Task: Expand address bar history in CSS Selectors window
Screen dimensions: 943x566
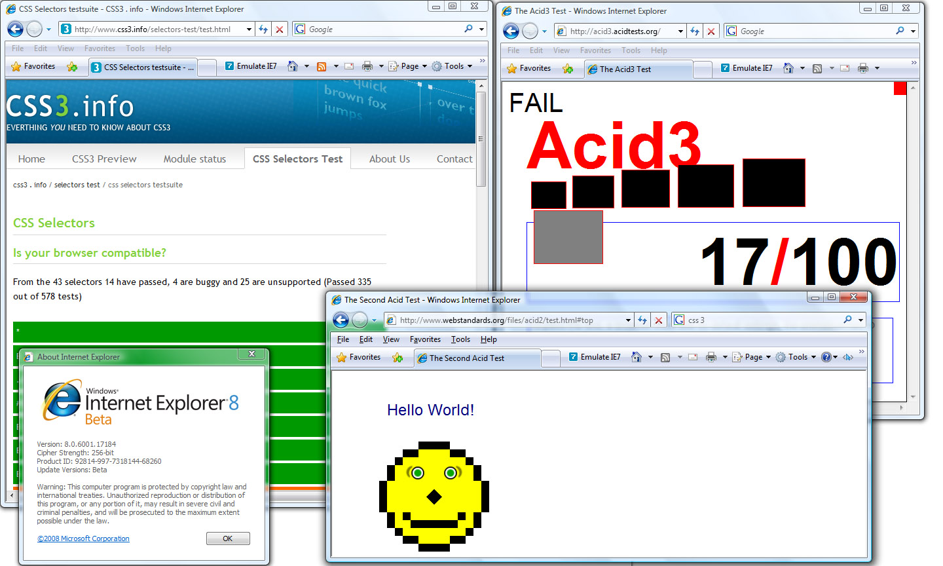Action: 249,29
